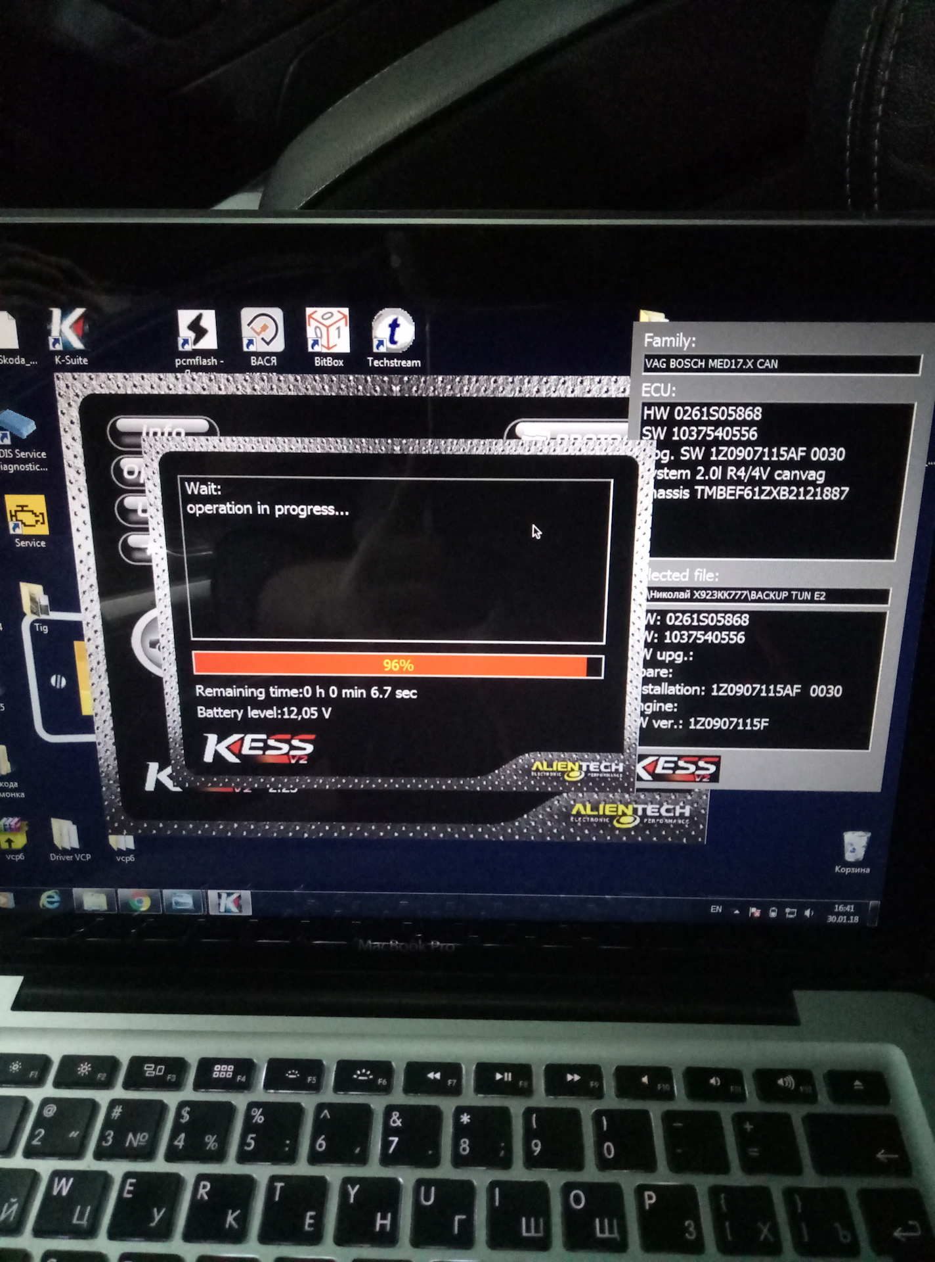The width and height of the screenshot is (935, 1262).
Task: Launch the pcmflash desktop shortcut
Action: [x=198, y=337]
